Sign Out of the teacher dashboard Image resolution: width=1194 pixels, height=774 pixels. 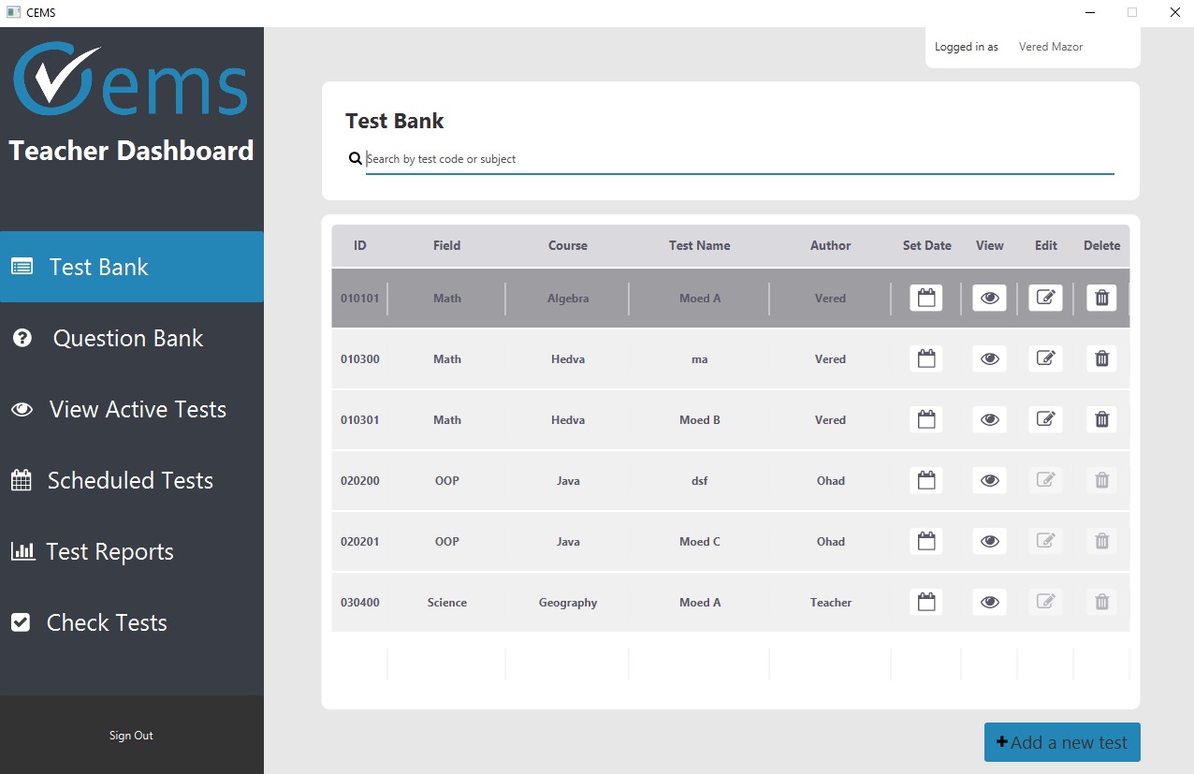(131, 736)
